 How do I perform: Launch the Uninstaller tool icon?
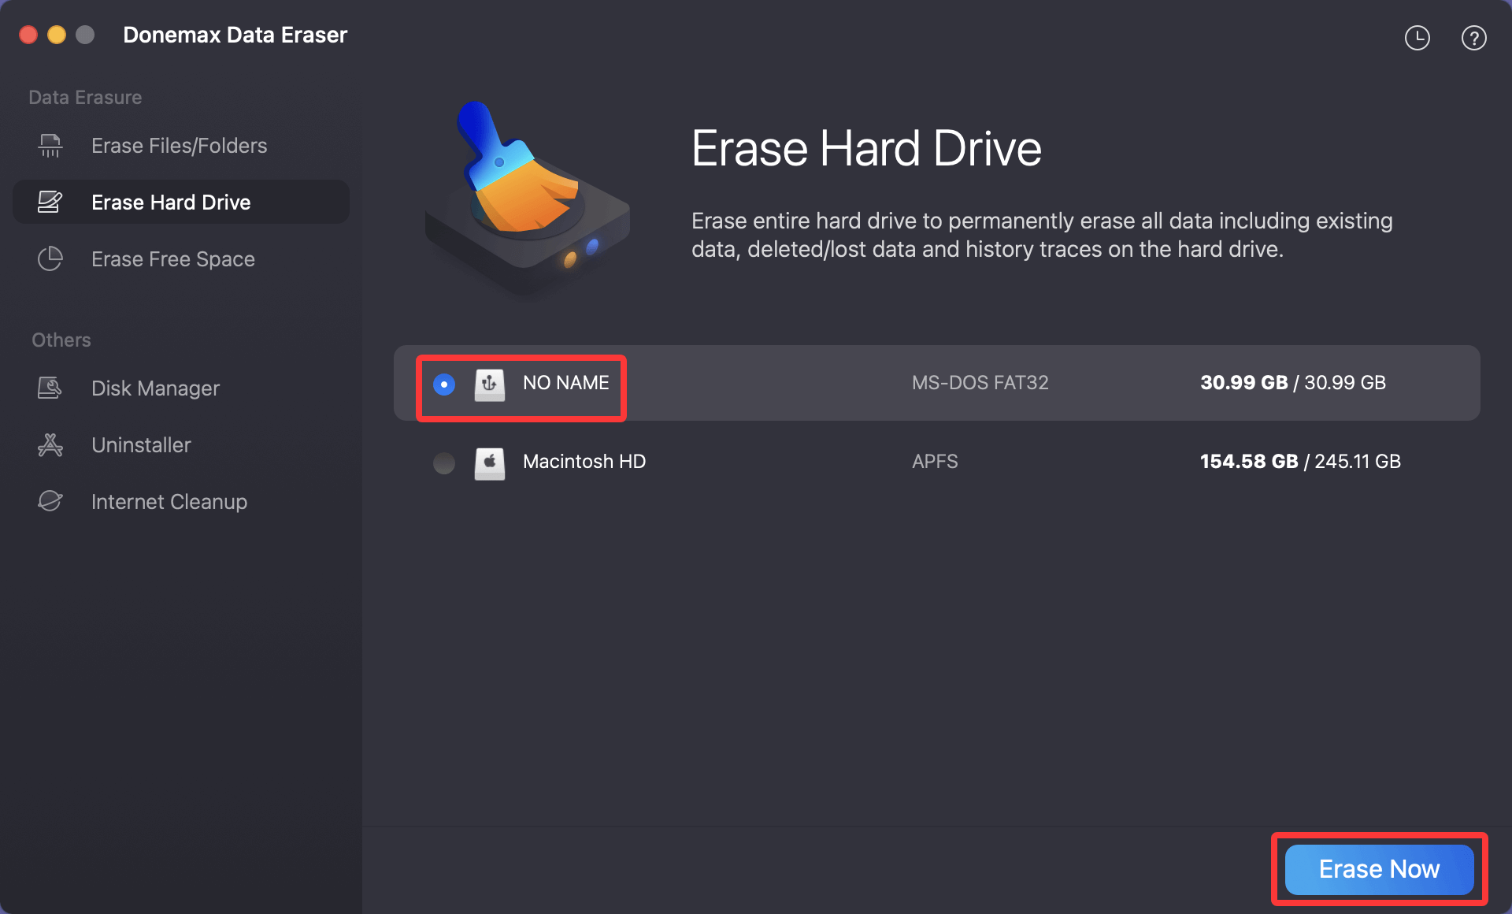click(50, 444)
